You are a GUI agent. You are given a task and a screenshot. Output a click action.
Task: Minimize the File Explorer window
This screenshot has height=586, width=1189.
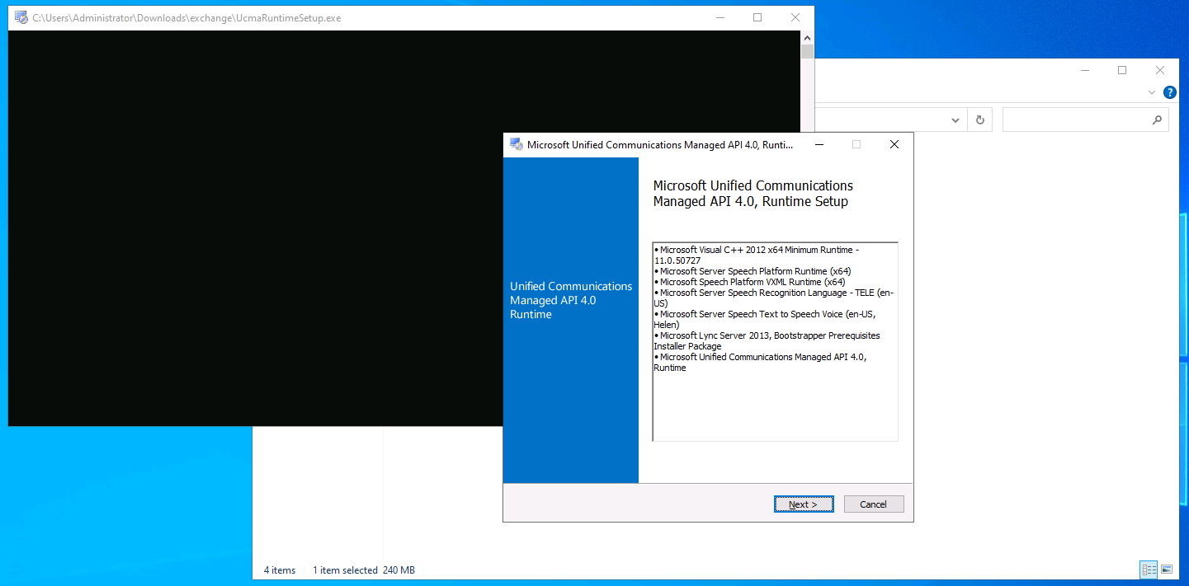(1083, 71)
